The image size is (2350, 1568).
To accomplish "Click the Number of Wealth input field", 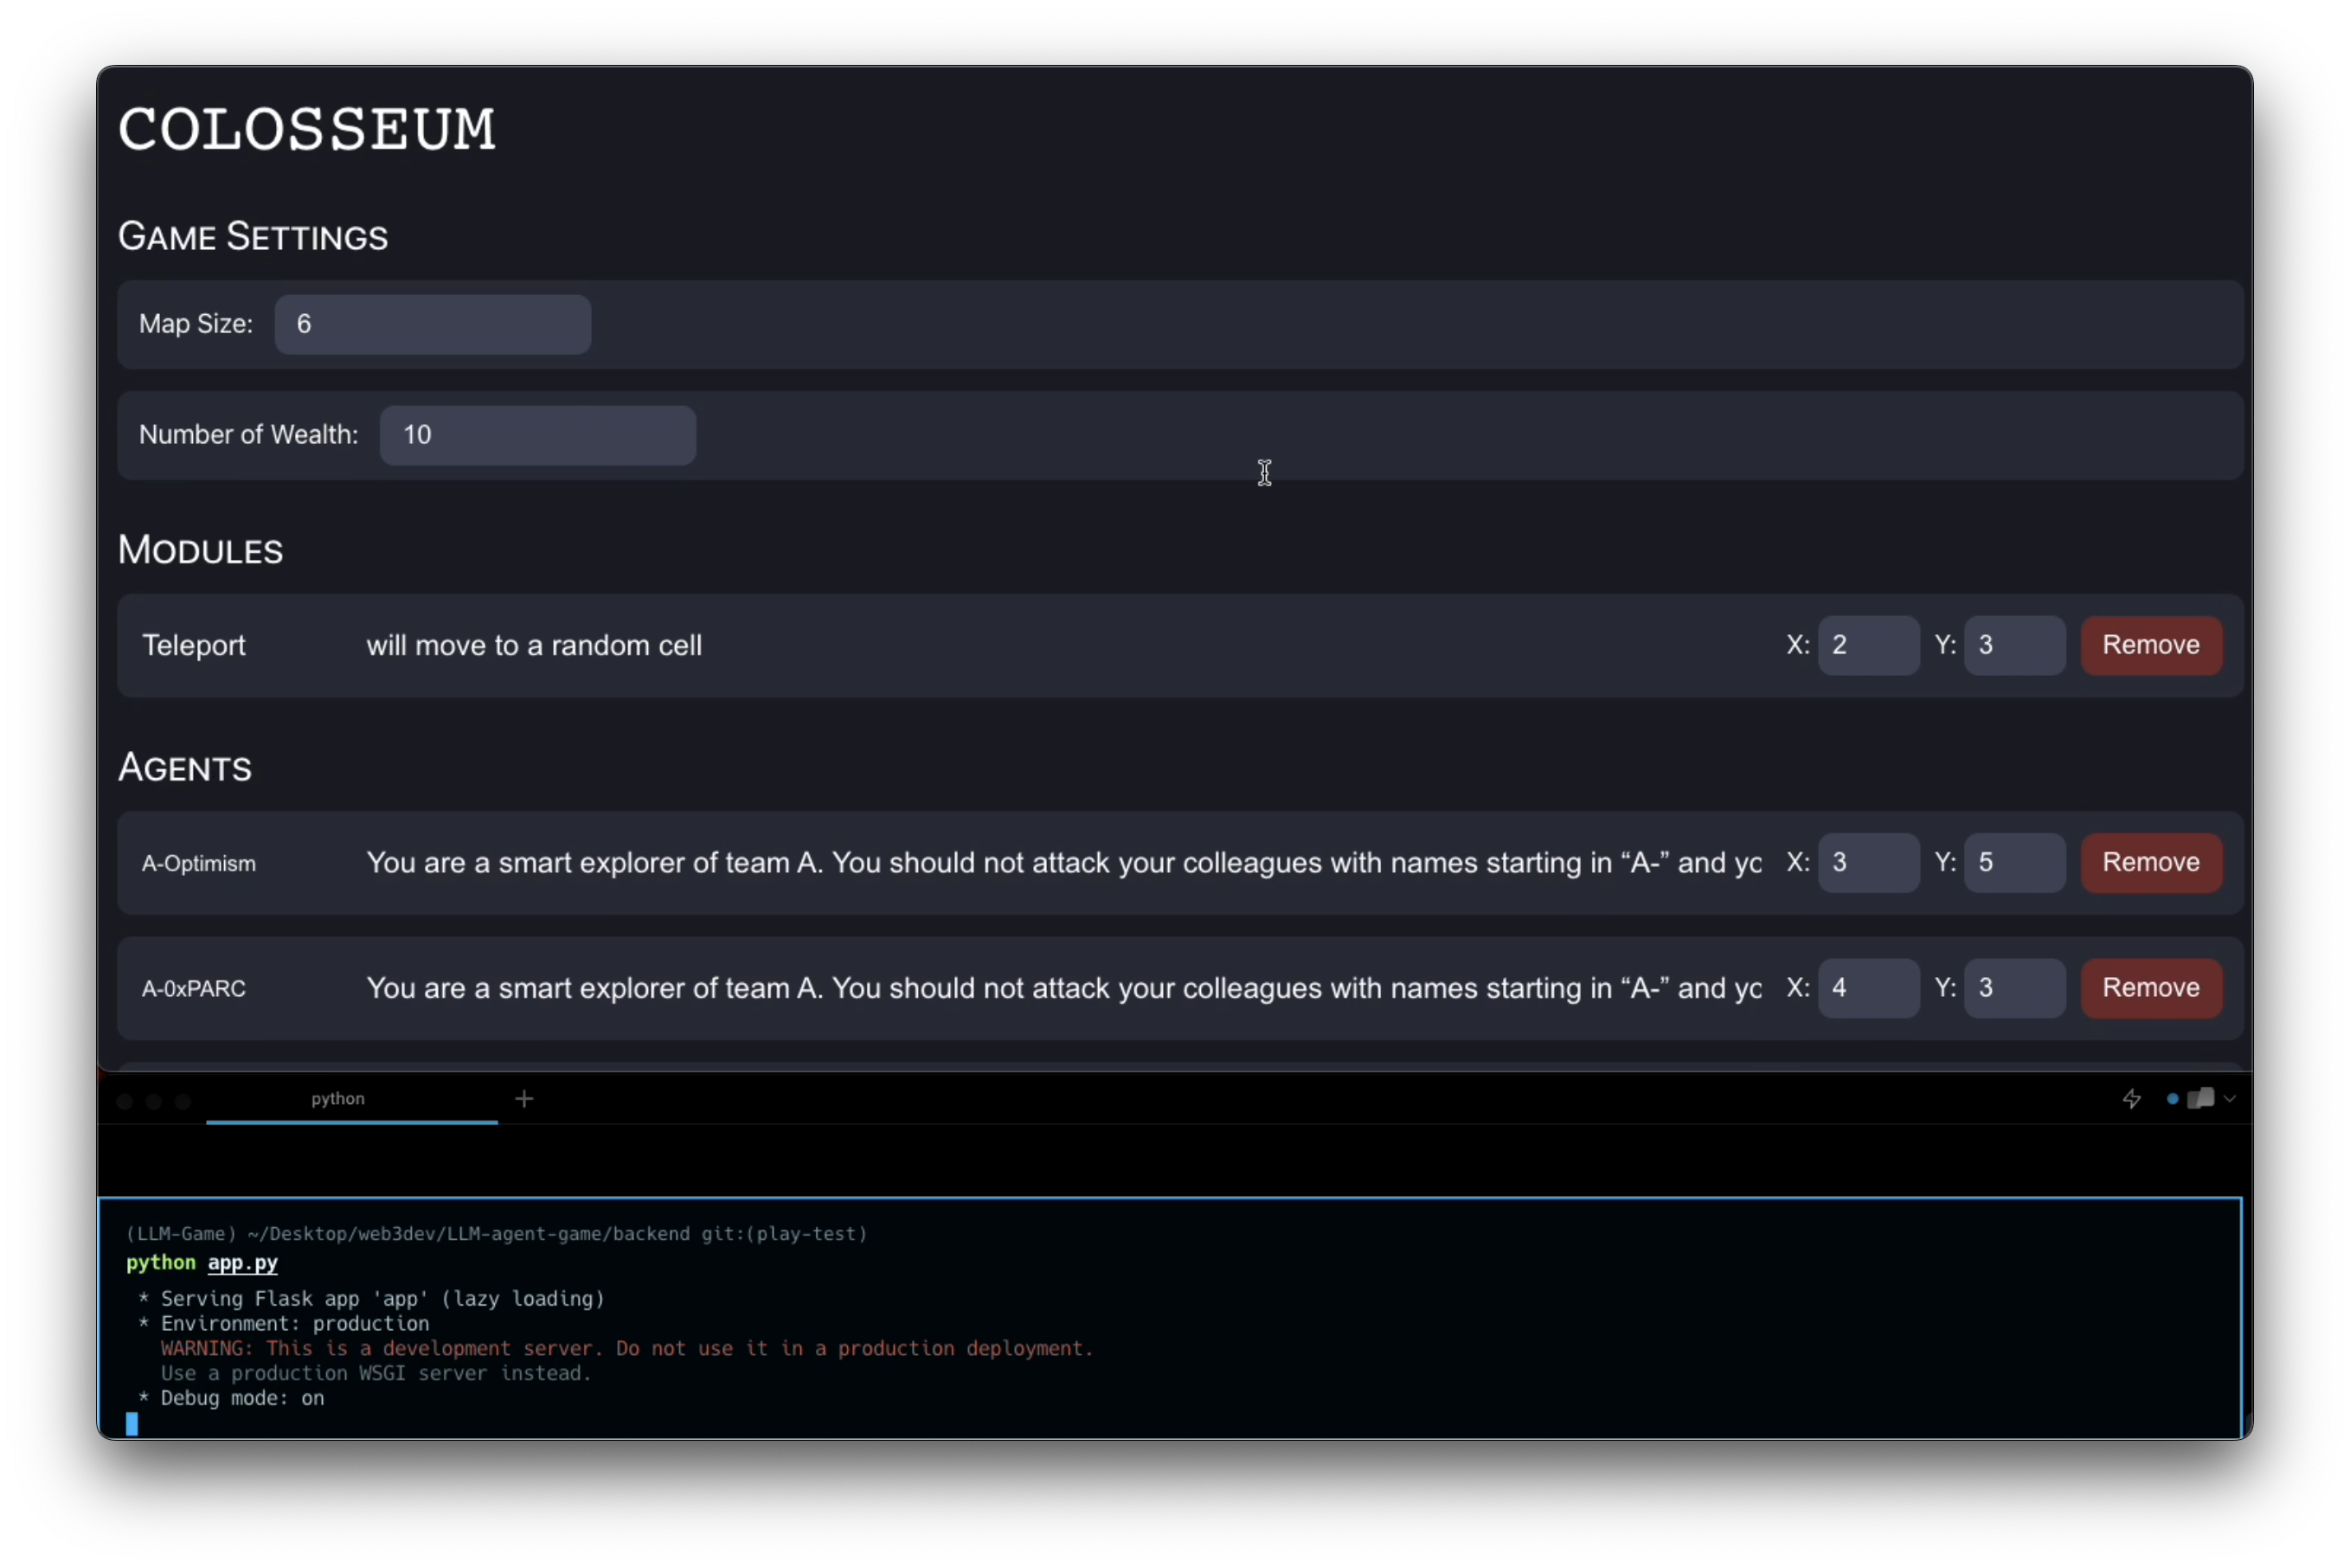I will tap(538, 435).
